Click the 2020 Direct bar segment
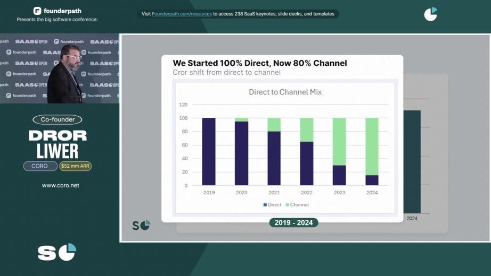This screenshot has width=491, height=276. [x=241, y=153]
